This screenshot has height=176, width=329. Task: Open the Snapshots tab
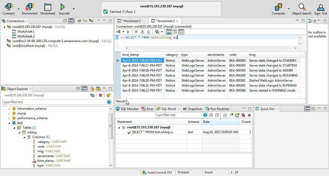193,109
